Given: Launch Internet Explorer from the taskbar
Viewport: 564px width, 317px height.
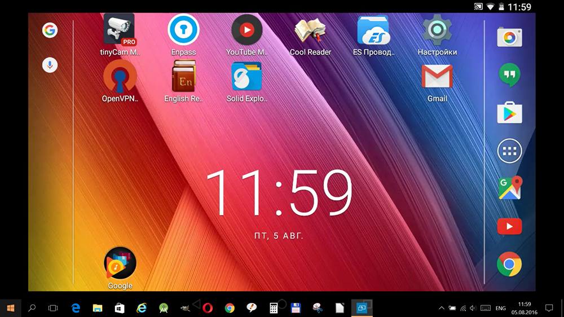Looking at the screenshot, I should pyautogui.click(x=142, y=308).
